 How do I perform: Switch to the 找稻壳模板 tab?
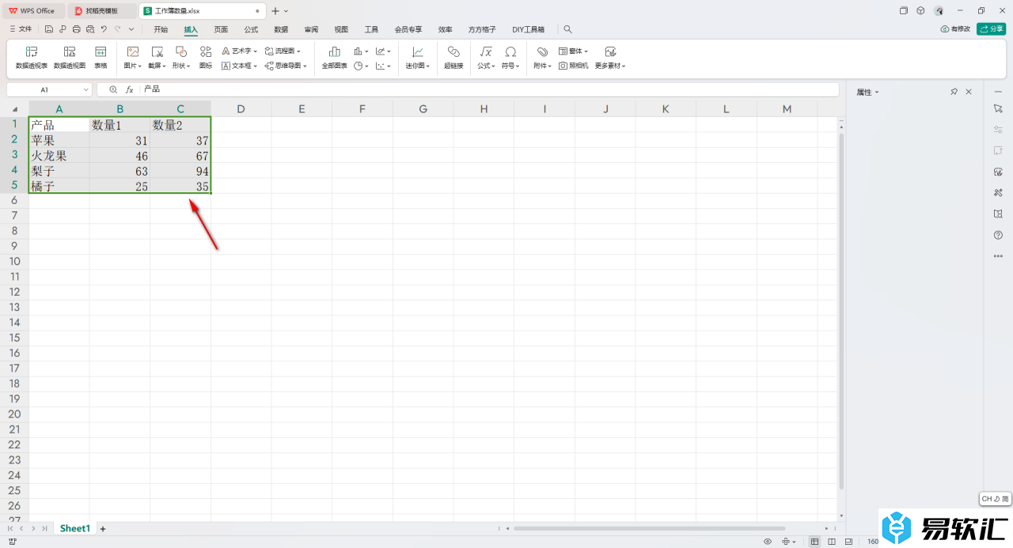tap(101, 11)
